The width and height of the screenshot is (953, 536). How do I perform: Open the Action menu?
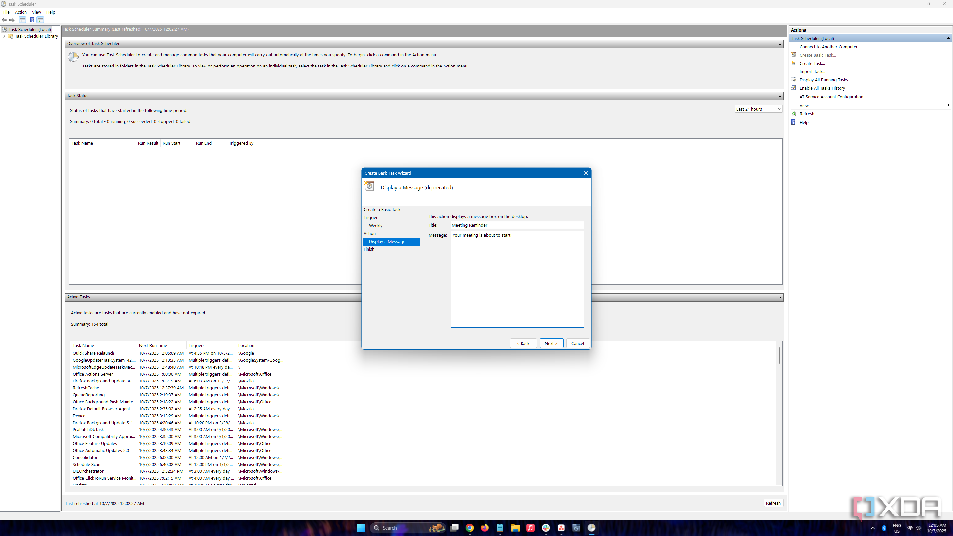(21, 12)
